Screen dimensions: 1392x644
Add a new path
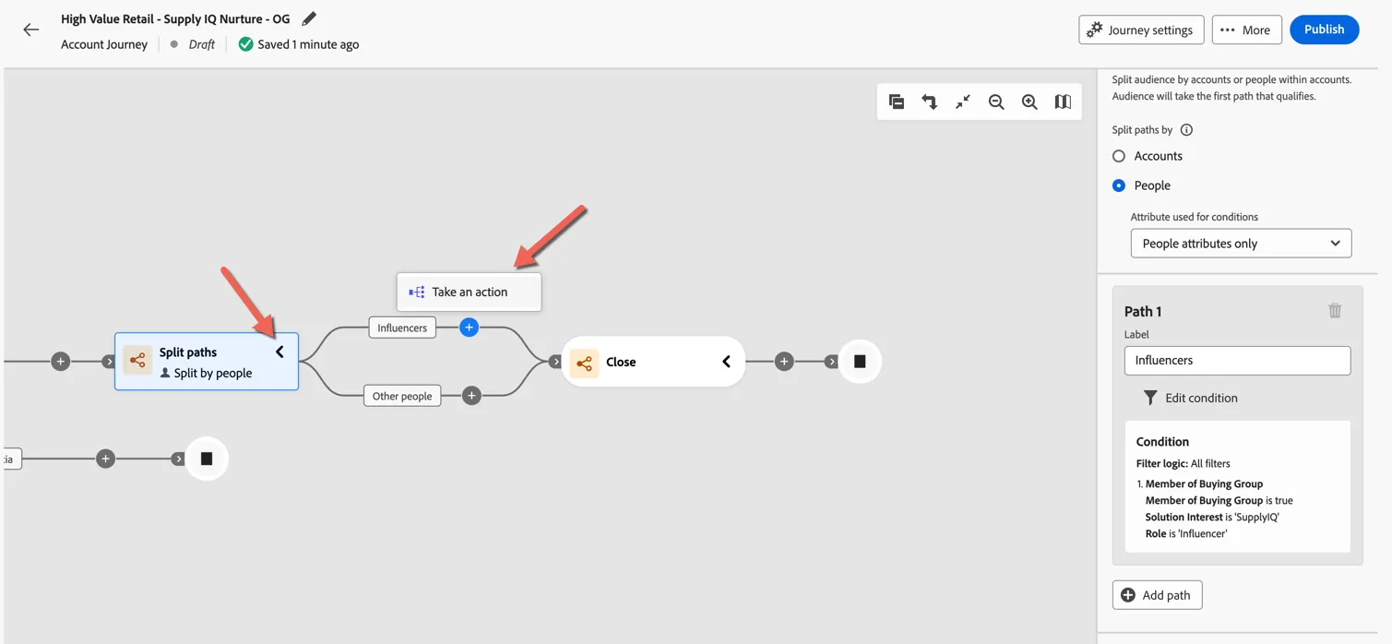tap(1157, 595)
